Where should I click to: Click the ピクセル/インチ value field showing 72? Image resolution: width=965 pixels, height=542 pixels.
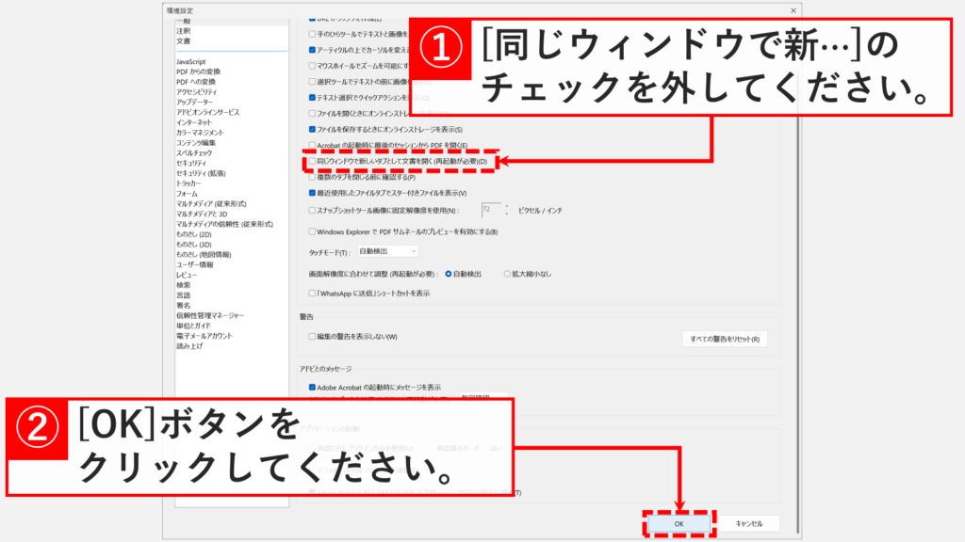click(x=492, y=210)
